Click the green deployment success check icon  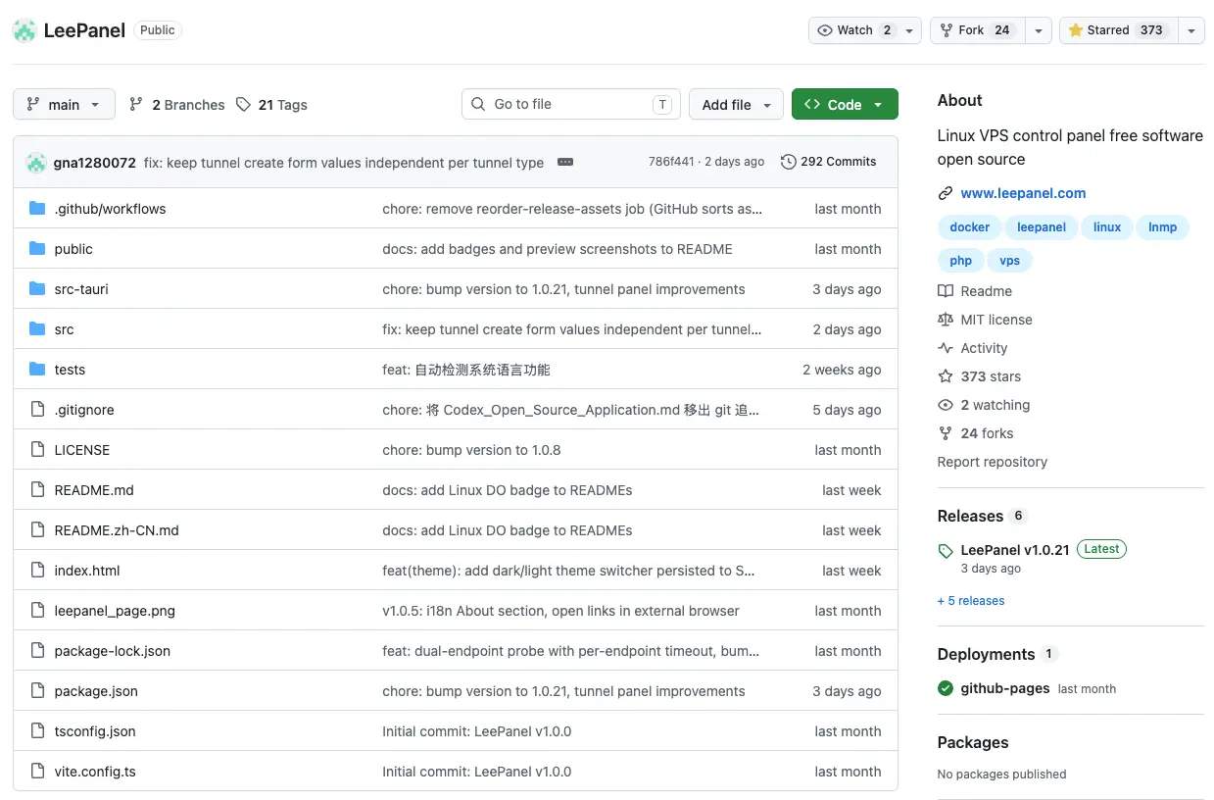946,688
